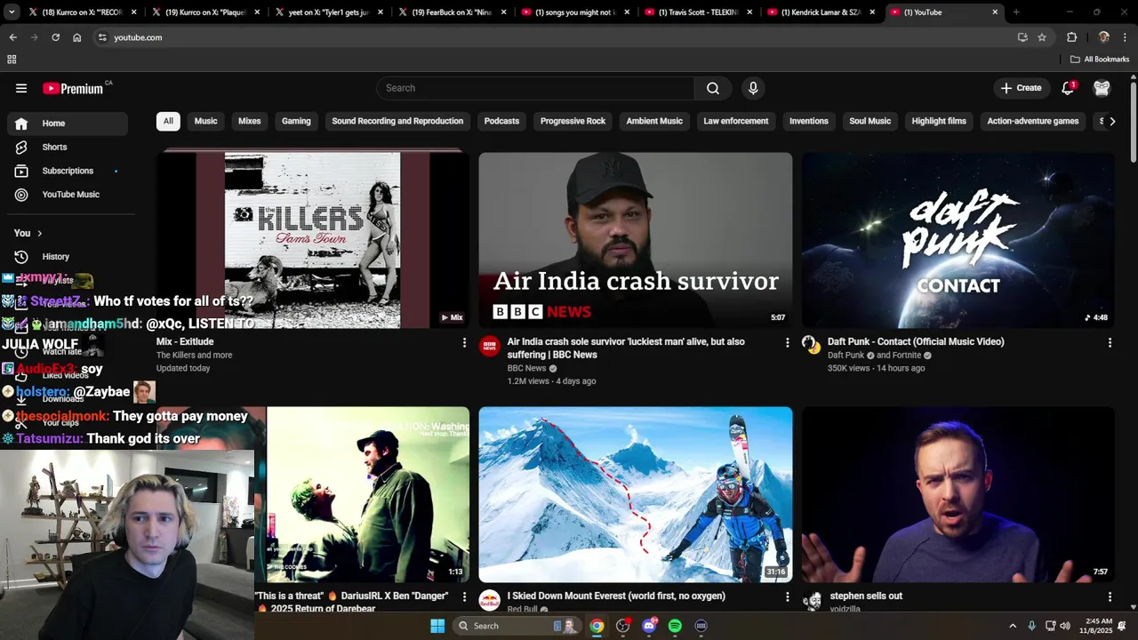Open Home in the sidebar
1138x640 pixels.
[x=68, y=124]
